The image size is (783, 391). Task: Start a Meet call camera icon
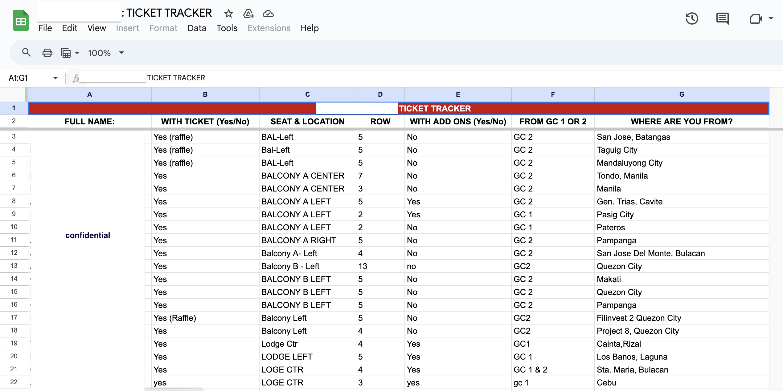pos(756,18)
